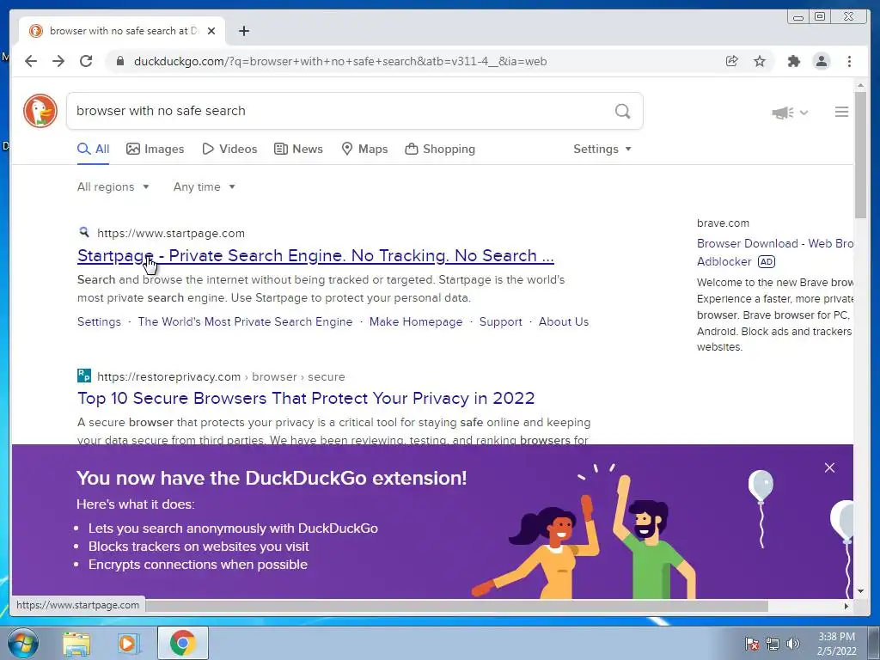Open The World's Most Private Search Engine sitelink

click(245, 322)
